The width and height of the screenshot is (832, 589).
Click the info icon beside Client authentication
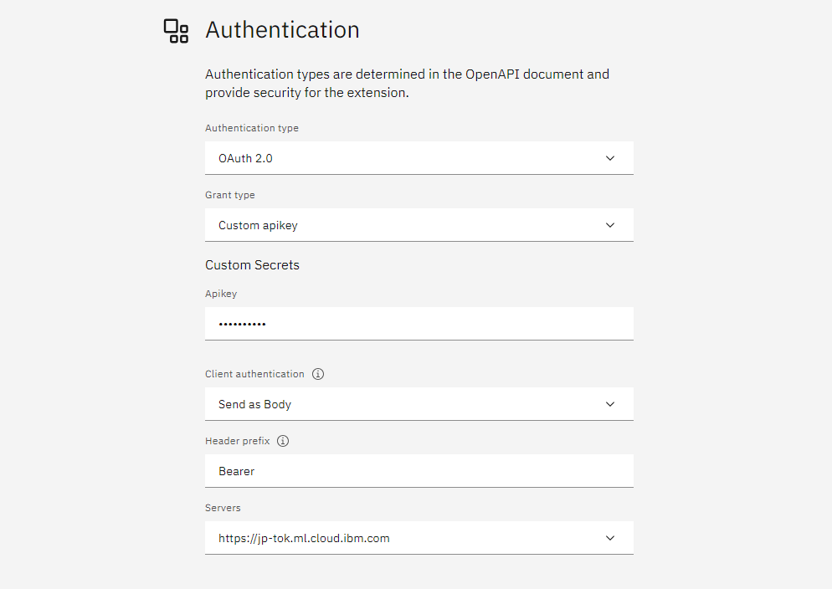coord(318,374)
